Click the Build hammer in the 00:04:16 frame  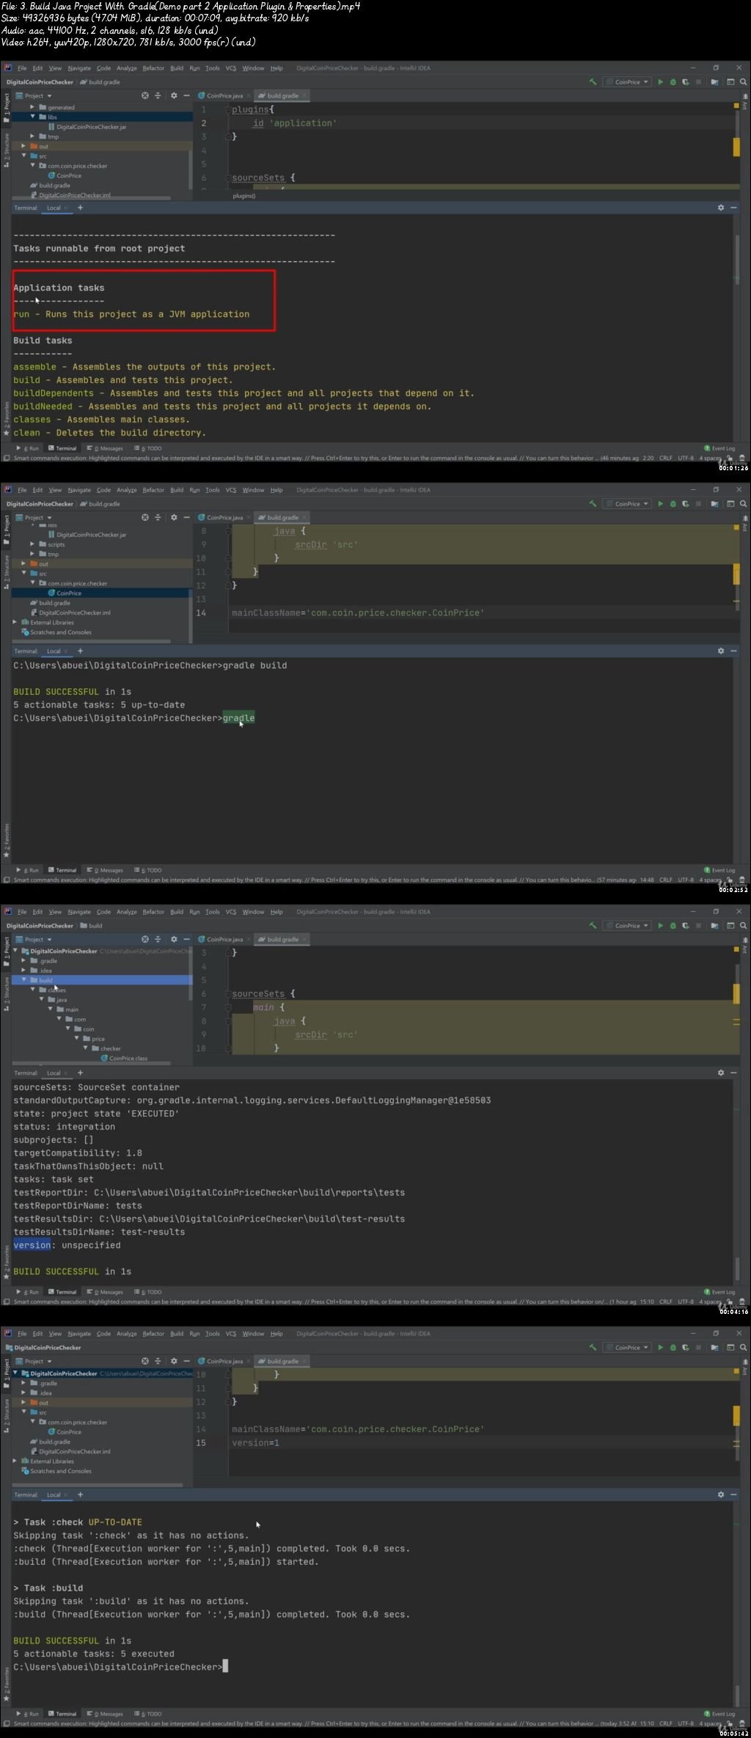tap(593, 926)
